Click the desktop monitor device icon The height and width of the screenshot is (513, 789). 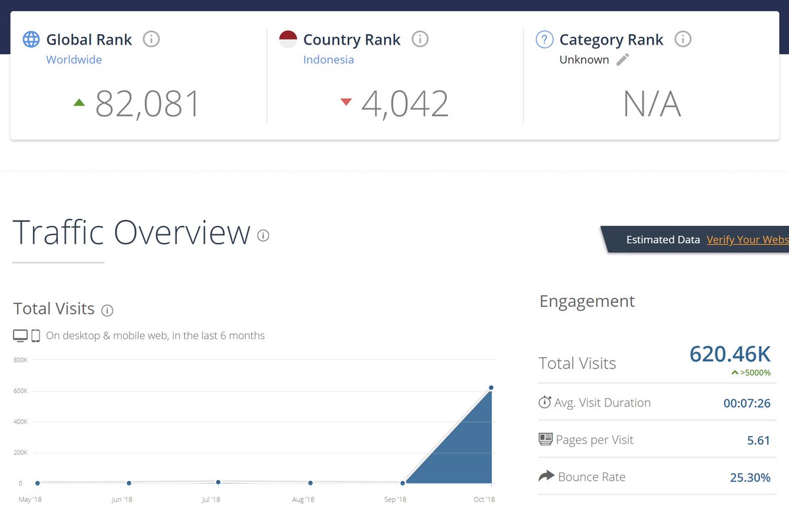[x=20, y=336]
